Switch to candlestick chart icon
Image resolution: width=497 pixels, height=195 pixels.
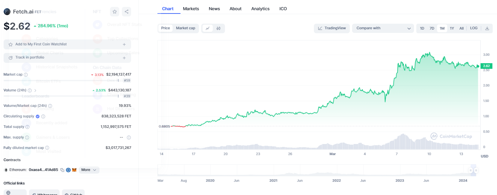[x=218, y=28]
